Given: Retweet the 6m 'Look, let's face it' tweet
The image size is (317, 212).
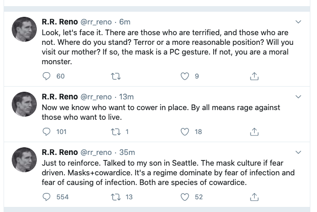Looking at the screenshot, I should [x=115, y=76].
